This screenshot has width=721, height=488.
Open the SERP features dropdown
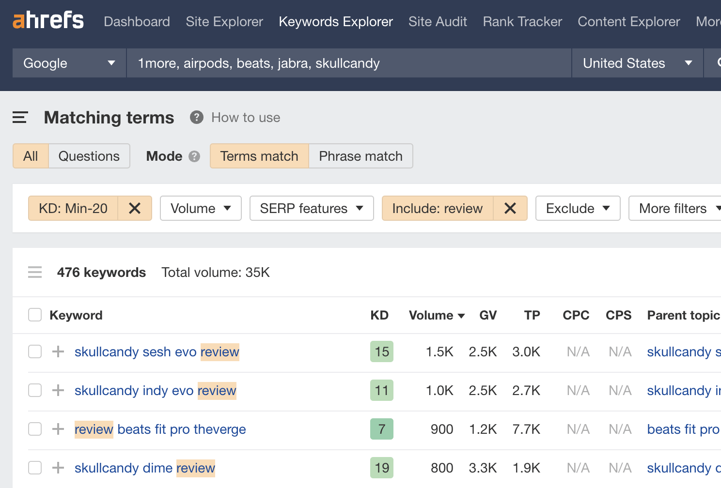(311, 208)
